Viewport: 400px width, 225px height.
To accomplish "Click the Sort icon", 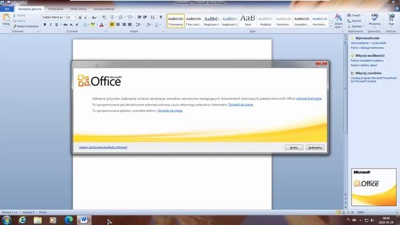I will [152, 17].
